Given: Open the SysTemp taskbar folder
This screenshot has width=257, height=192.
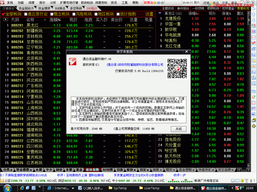Looking at the screenshot, I should [x=117, y=188].
